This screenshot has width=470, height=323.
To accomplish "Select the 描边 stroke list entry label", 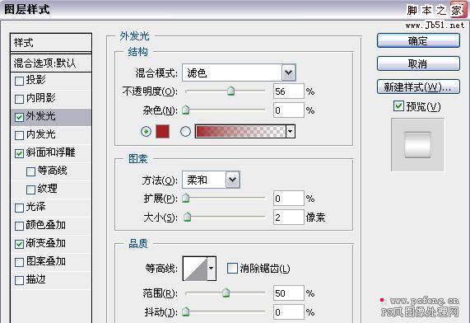I will point(35,279).
